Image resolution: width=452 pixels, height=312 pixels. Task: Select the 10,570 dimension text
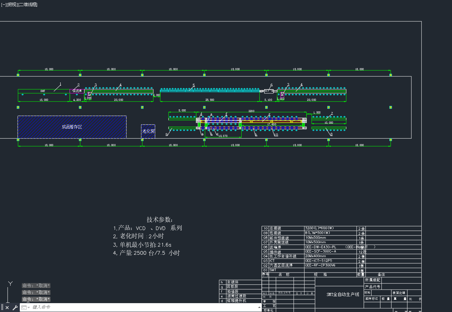[223, 136]
